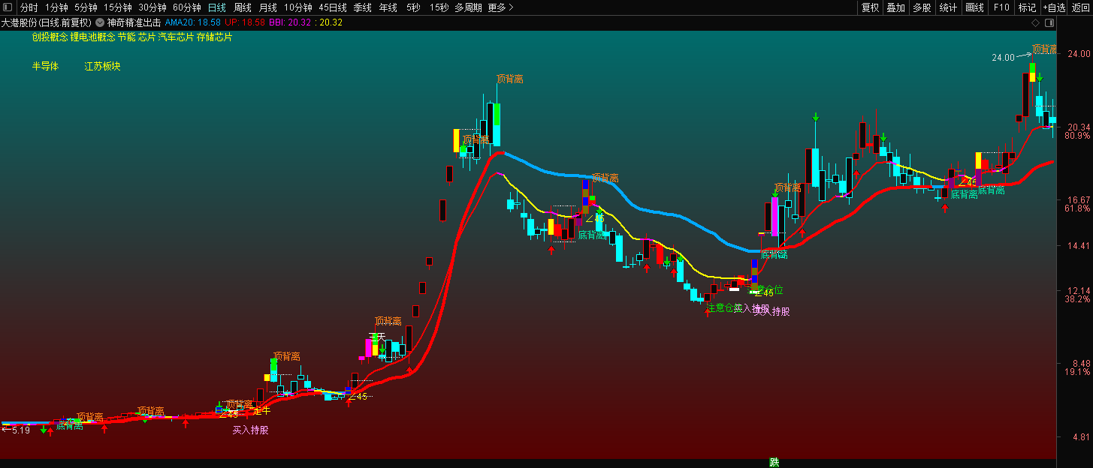Image resolution: width=1093 pixels, height=468 pixels.
Task: Select the 5秒 period tab
Action: pyautogui.click(x=413, y=7)
